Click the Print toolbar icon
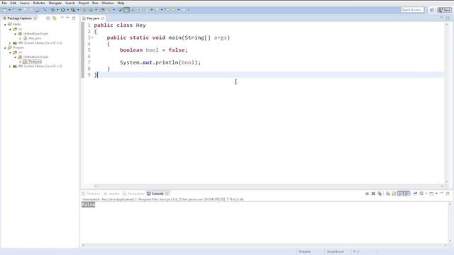 (x=37, y=10)
